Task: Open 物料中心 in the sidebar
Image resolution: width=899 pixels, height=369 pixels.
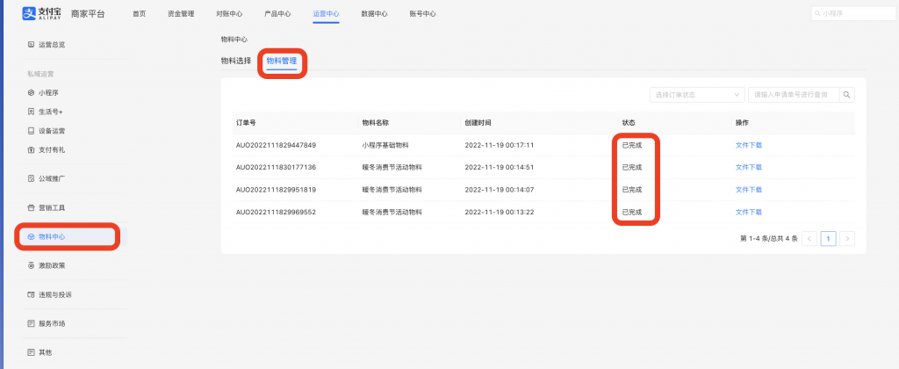Action: pyautogui.click(x=52, y=236)
